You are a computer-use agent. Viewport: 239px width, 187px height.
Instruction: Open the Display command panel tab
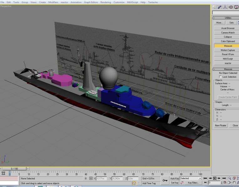236,7
